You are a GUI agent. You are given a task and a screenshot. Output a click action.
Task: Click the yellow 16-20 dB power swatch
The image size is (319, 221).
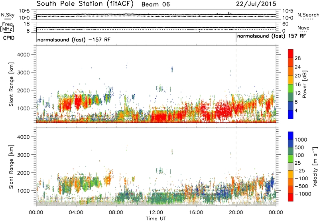coord(291,79)
